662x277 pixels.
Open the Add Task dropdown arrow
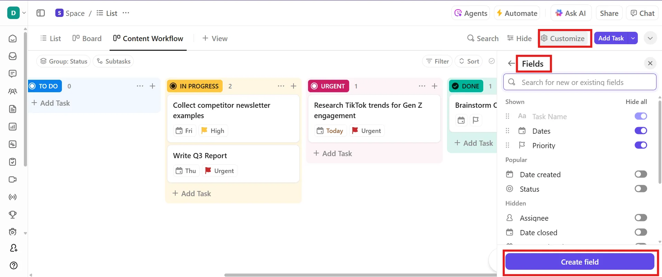(633, 38)
